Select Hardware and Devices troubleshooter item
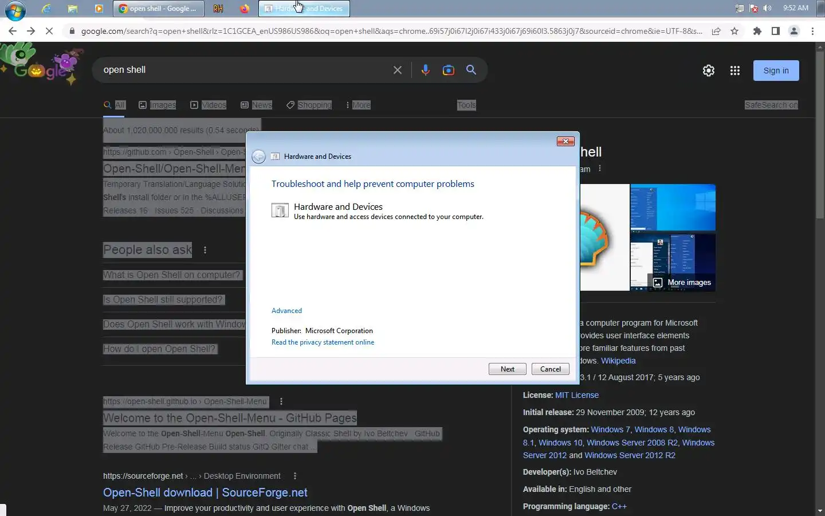Screen dimensions: 825x516 point(378,211)
